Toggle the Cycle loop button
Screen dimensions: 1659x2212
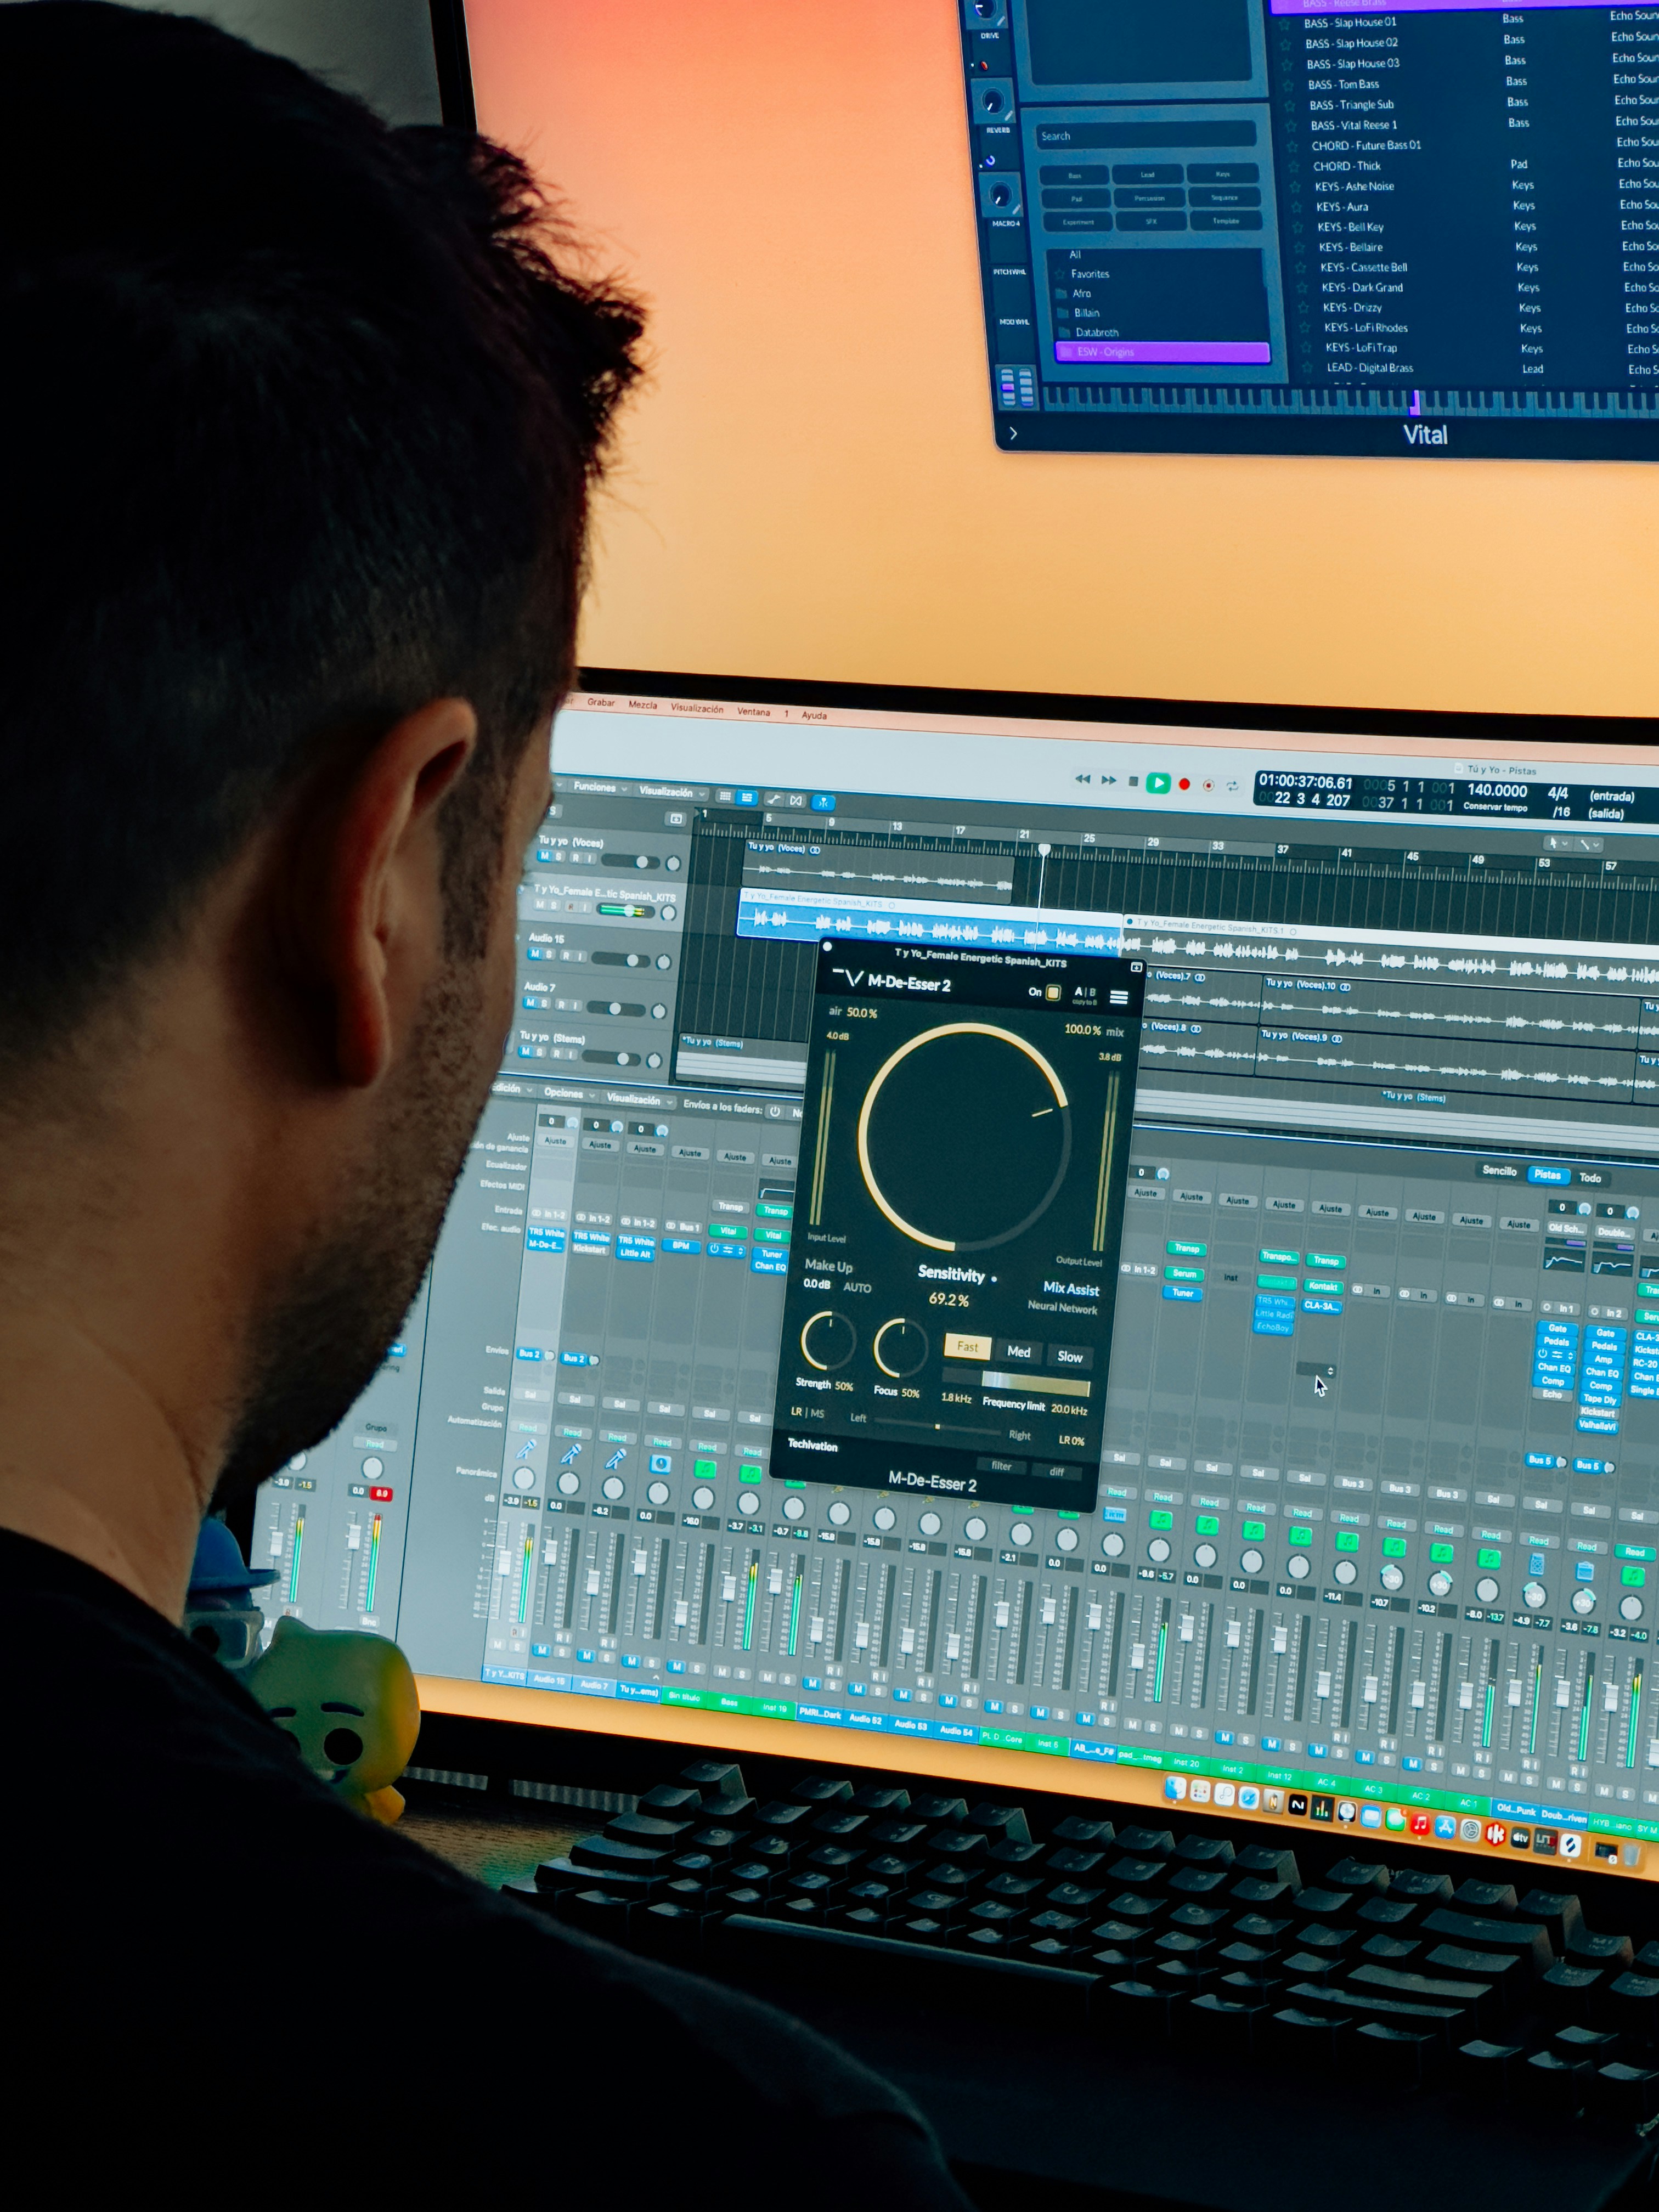point(1232,786)
